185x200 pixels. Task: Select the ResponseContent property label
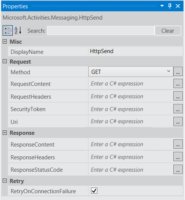tap(32, 144)
